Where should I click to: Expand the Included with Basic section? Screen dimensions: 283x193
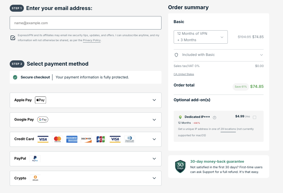(x=219, y=55)
